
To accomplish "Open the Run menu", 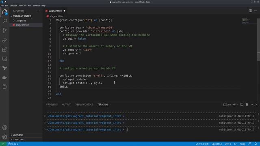I will [x=30, y=6].
